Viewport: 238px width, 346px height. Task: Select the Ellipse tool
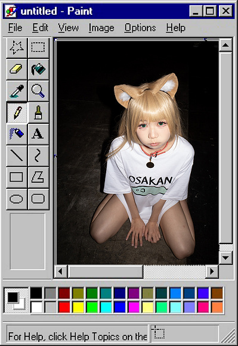[17, 199]
